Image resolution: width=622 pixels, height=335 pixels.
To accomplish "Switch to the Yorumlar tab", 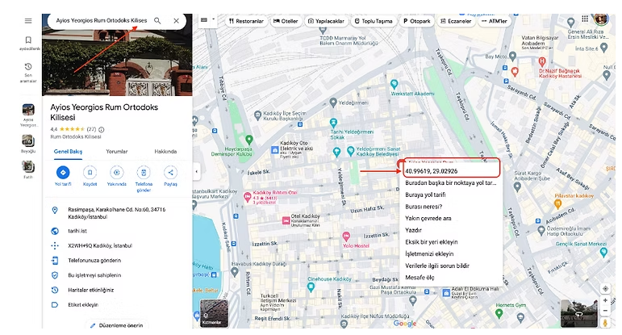I will pyautogui.click(x=117, y=151).
